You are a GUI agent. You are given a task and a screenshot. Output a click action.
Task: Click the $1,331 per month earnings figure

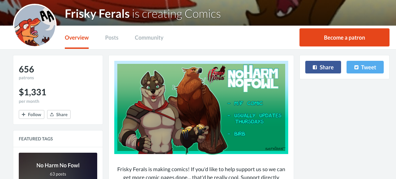coord(32,92)
